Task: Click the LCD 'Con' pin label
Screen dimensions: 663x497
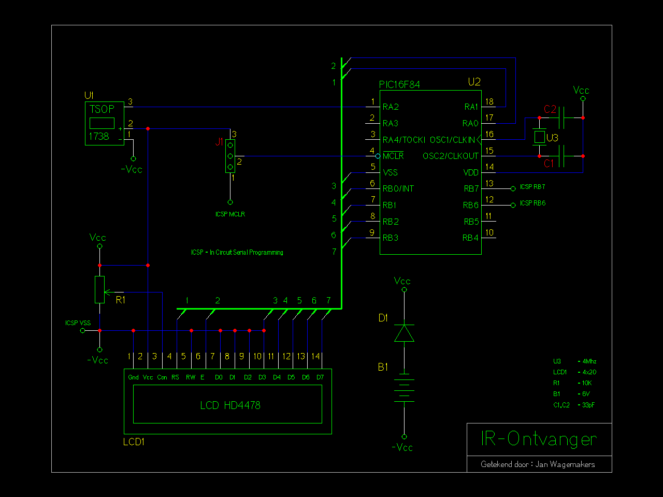Action: point(162,377)
